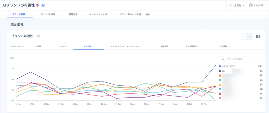Click the 22 Dec x-axis label

[x=104, y=104]
